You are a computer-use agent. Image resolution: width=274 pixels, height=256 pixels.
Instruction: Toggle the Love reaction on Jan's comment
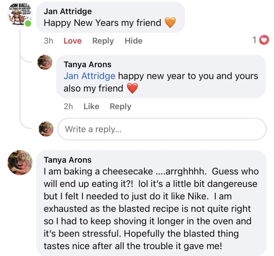click(72, 41)
